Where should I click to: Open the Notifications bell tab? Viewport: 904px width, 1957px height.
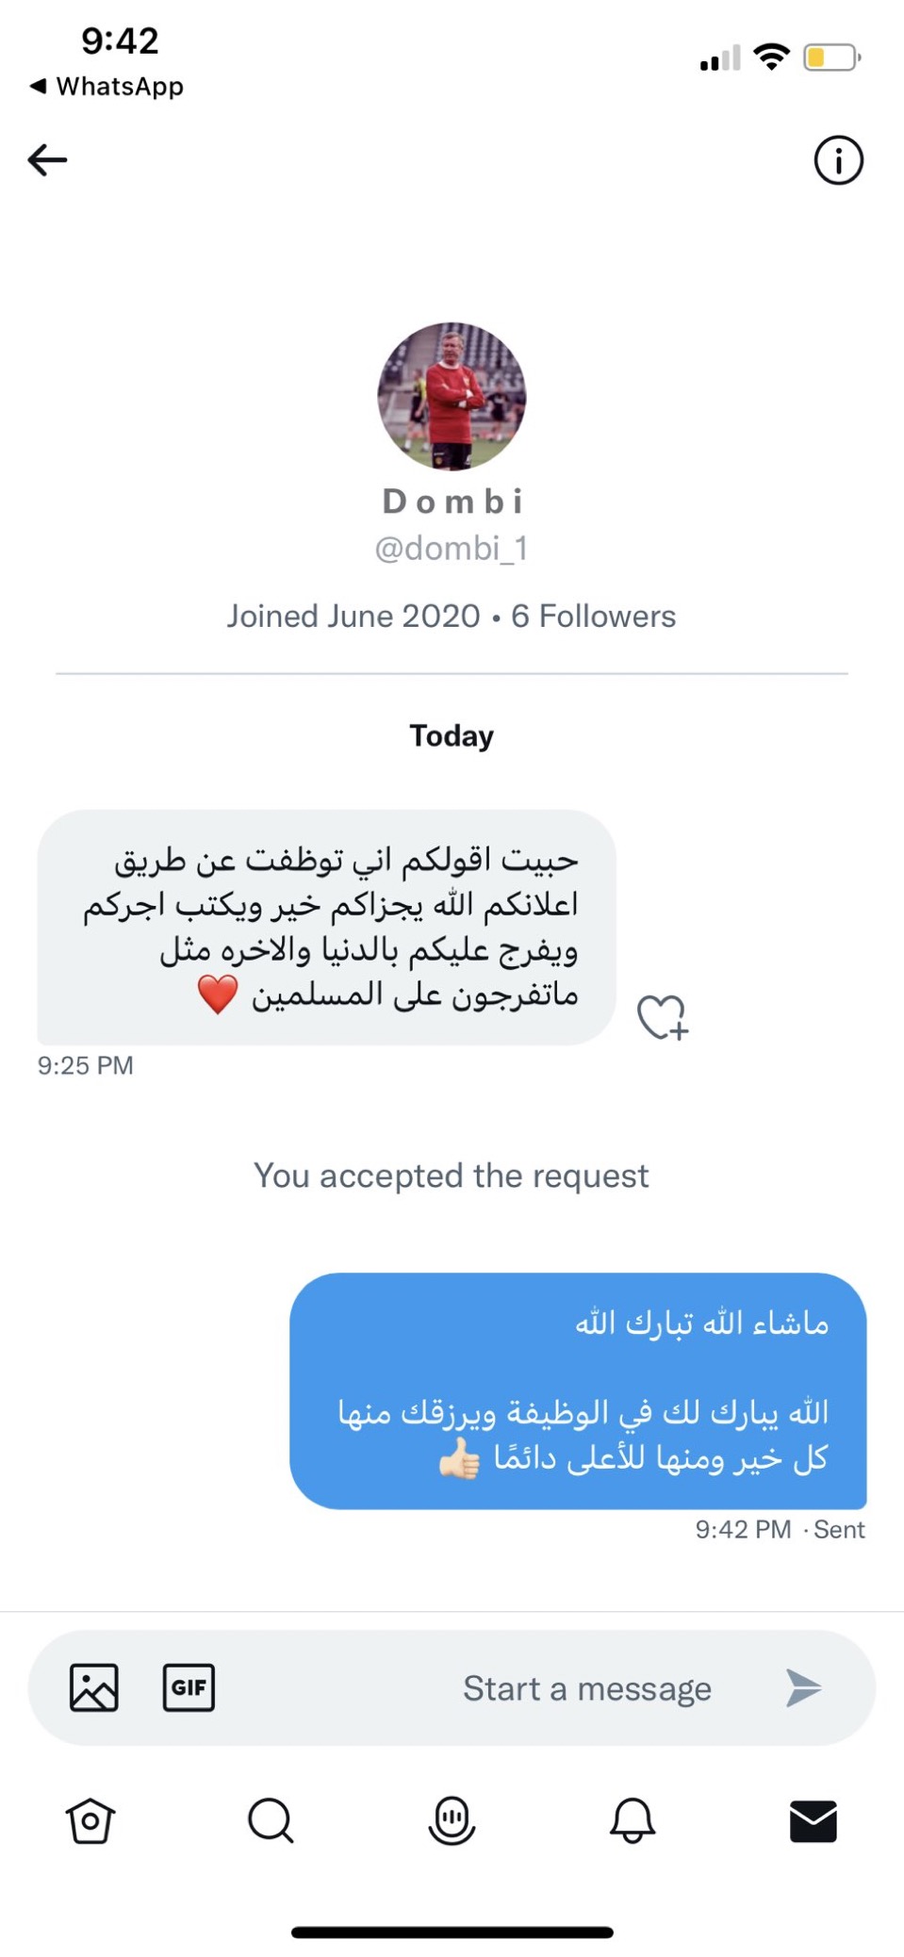click(x=633, y=1820)
